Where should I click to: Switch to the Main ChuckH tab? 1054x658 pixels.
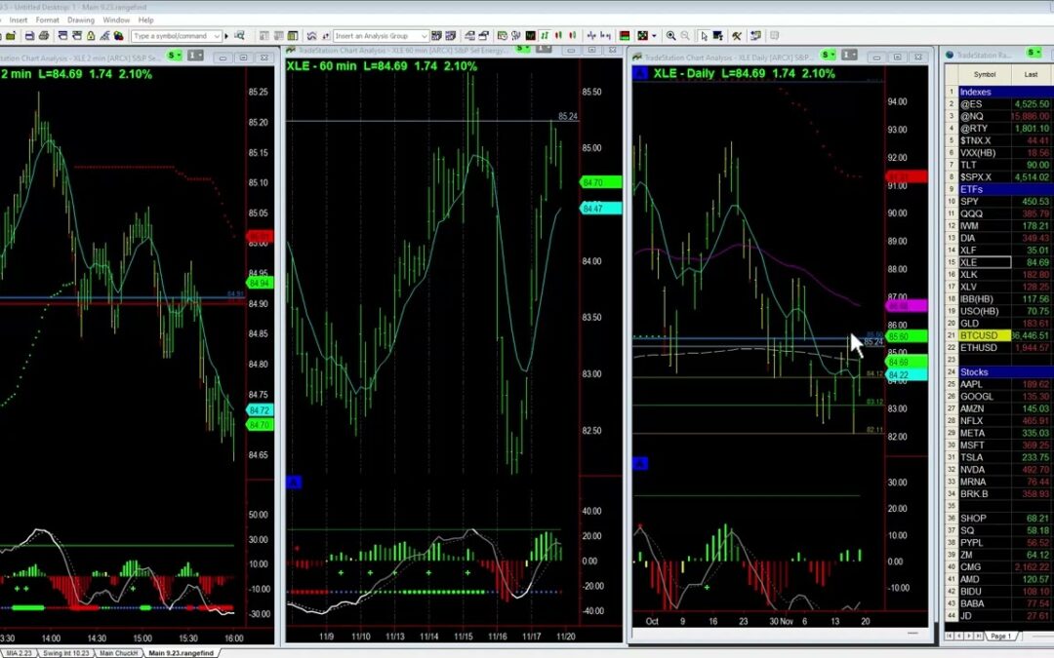tap(118, 652)
